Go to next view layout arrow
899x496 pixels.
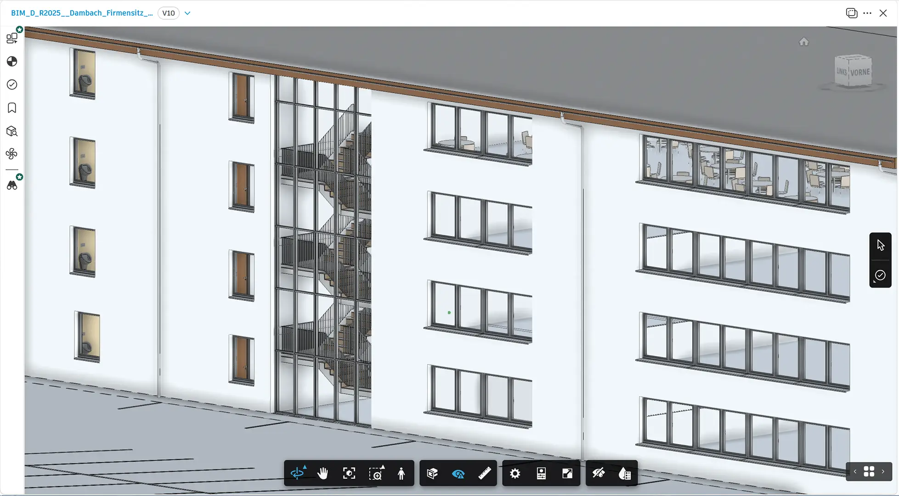point(883,472)
